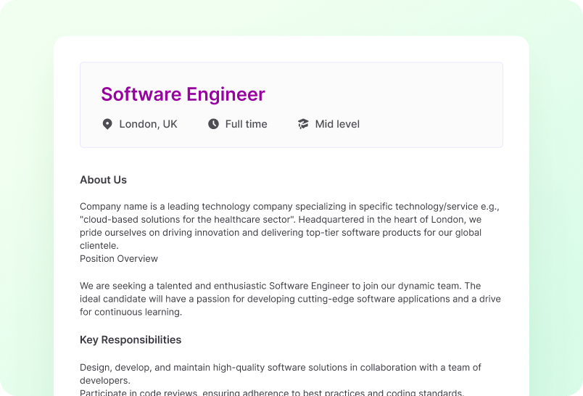The image size is (583, 396).
Task: Click 'Participate in code reviews' line
Action: (141, 393)
